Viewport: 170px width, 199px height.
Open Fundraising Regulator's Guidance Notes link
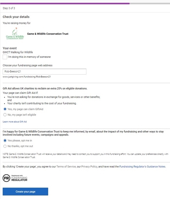[x=142, y=166]
